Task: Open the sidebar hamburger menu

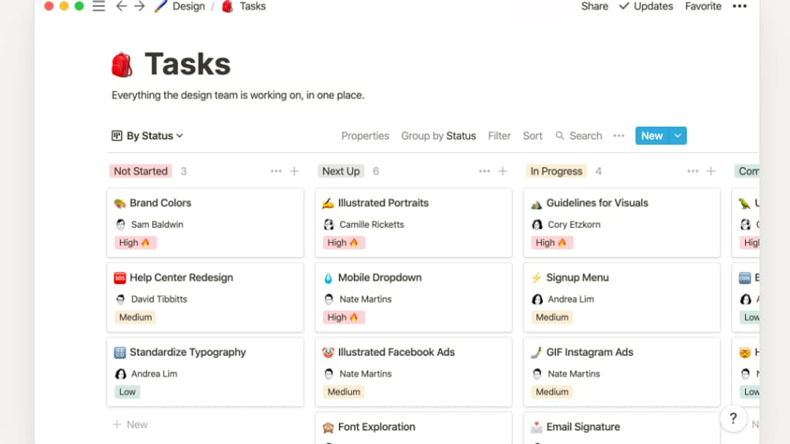Action: tap(99, 6)
